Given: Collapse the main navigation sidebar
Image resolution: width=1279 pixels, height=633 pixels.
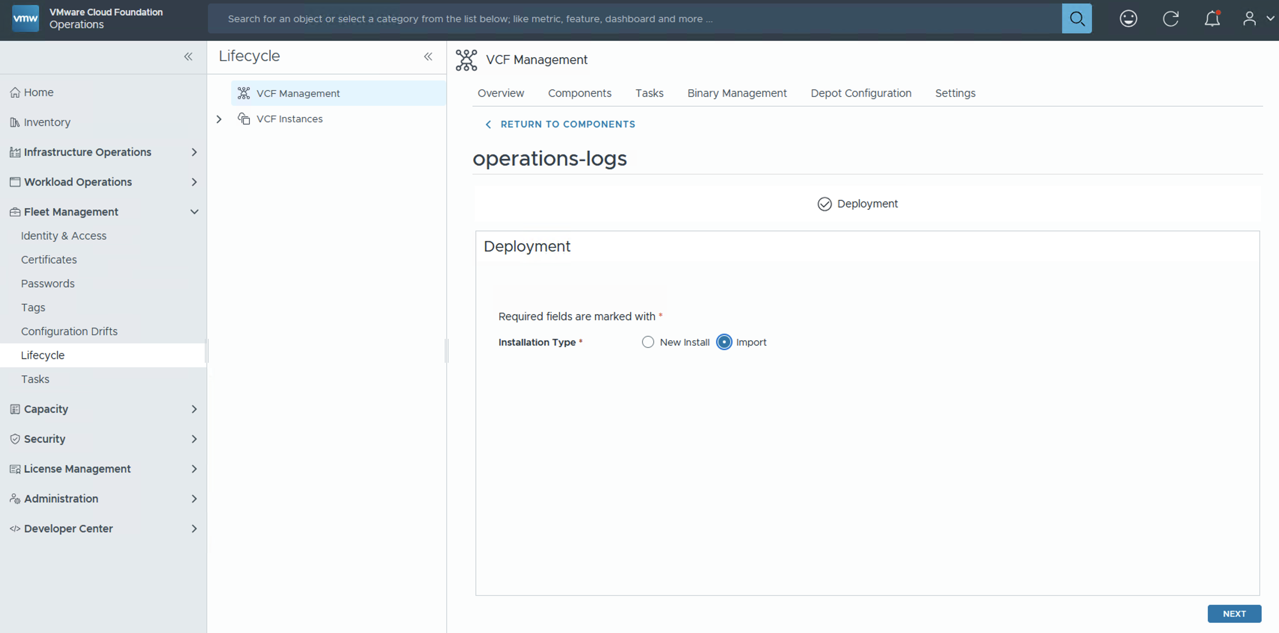Looking at the screenshot, I should (x=188, y=56).
